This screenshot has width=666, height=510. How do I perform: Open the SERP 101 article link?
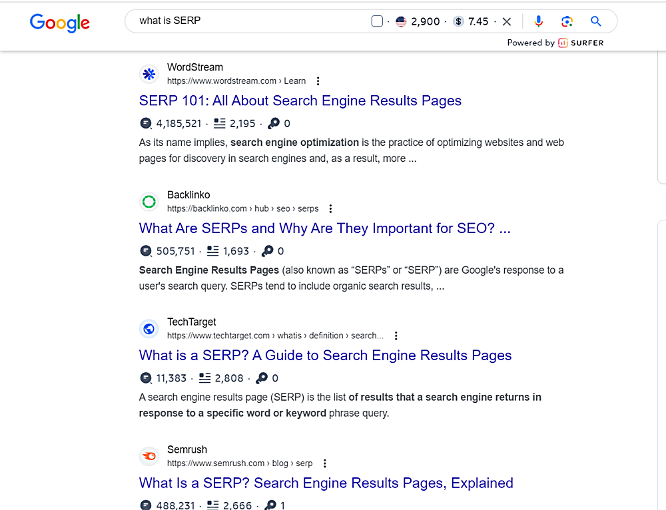click(300, 101)
